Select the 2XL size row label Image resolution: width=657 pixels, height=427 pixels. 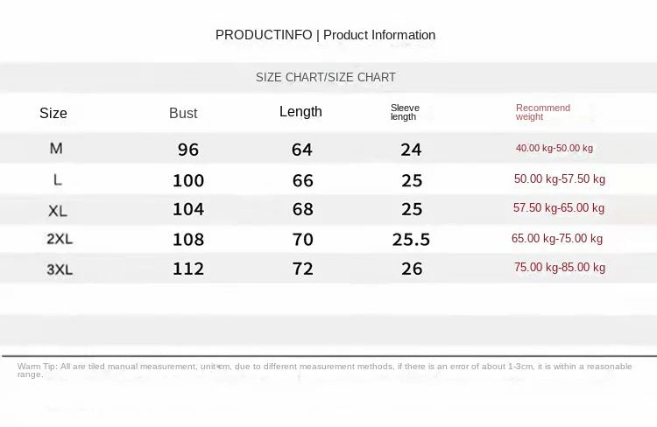point(59,240)
